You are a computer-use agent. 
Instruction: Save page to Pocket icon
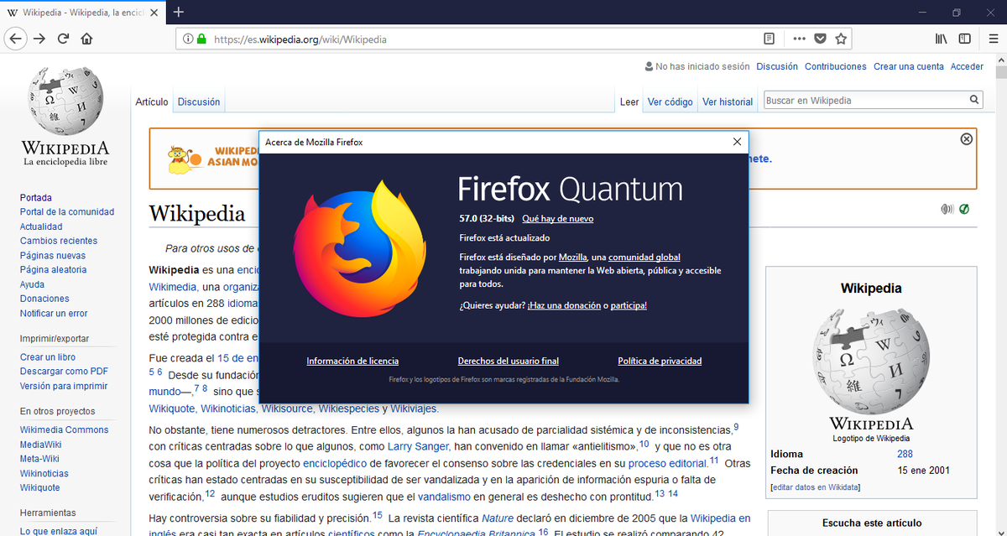coord(821,39)
